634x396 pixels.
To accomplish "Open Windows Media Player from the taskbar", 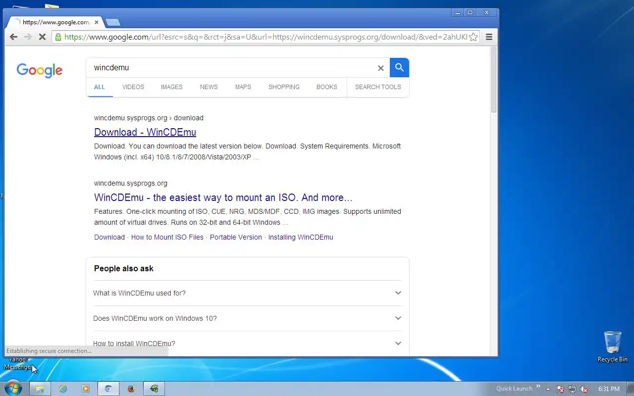I will click(86, 389).
